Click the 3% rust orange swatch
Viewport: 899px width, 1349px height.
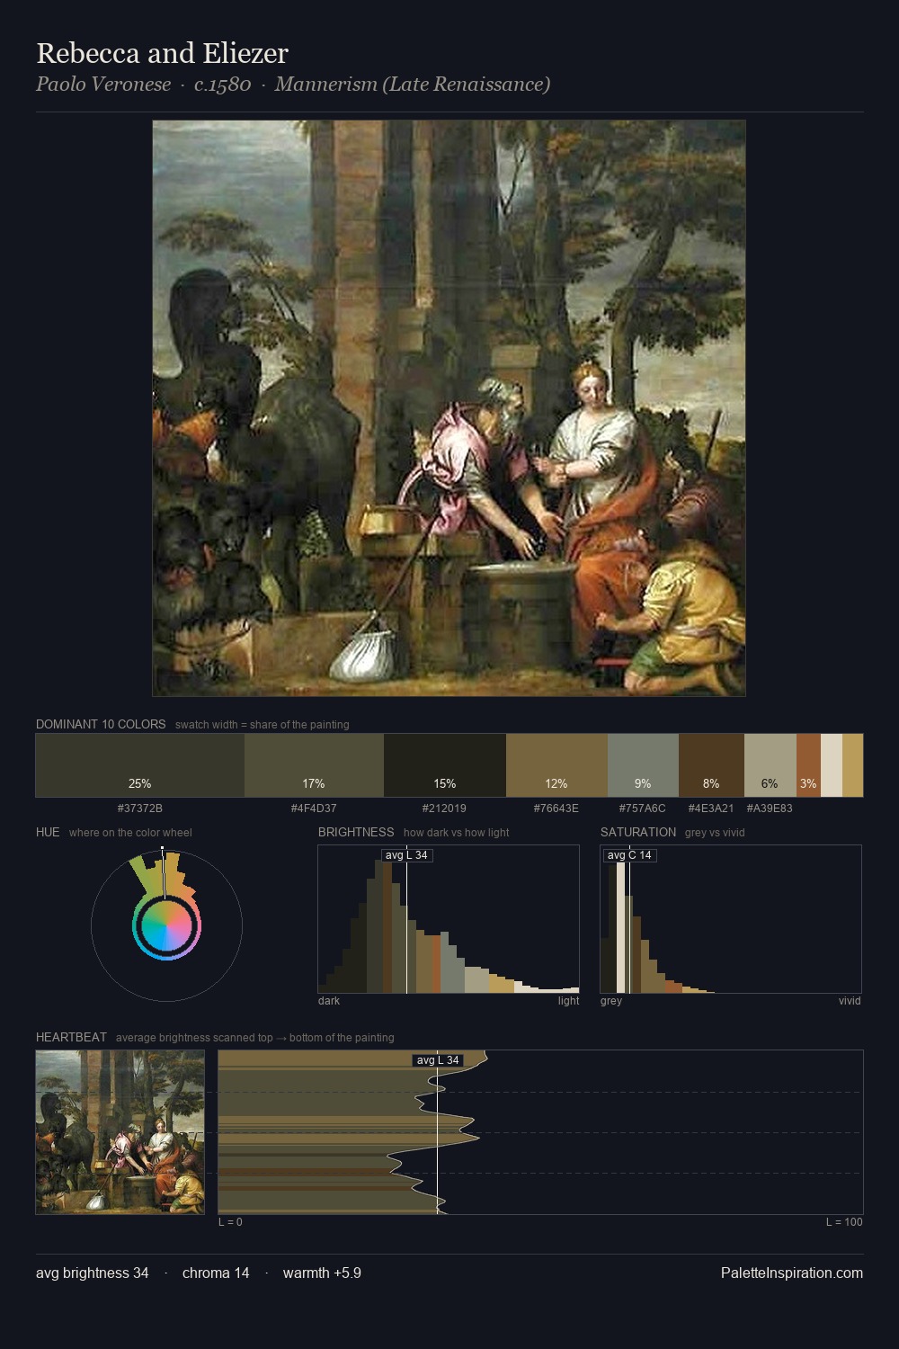[x=808, y=765]
